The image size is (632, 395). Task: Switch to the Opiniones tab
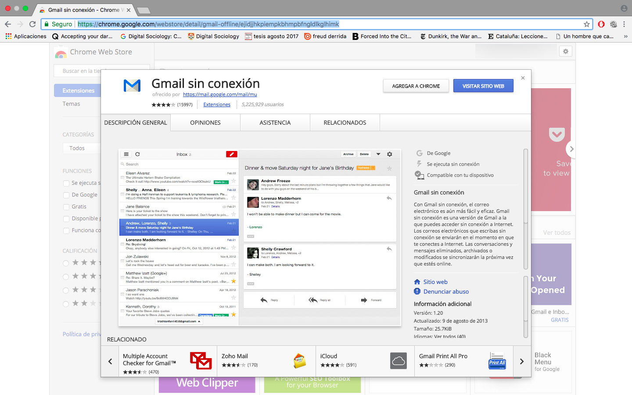tap(205, 122)
